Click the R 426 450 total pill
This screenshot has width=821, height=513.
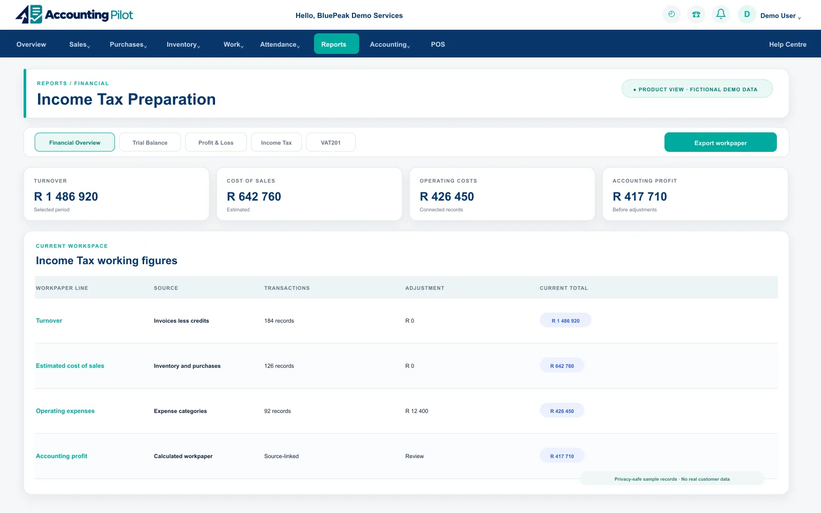tap(562, 411)
